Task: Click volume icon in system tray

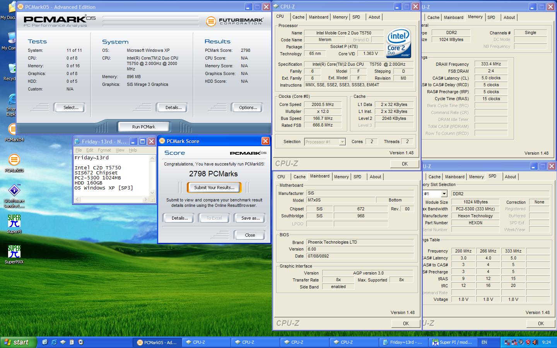Action: (535, 342)
